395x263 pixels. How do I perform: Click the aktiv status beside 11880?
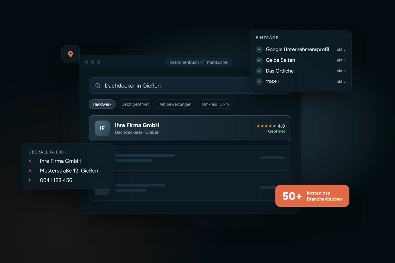click(341, 82)
